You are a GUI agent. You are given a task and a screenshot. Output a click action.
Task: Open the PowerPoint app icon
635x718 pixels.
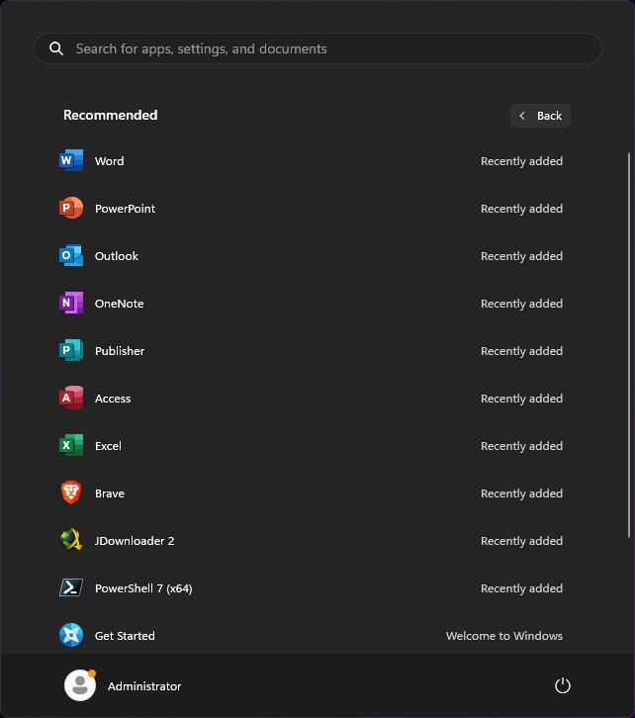pos(71,209)
